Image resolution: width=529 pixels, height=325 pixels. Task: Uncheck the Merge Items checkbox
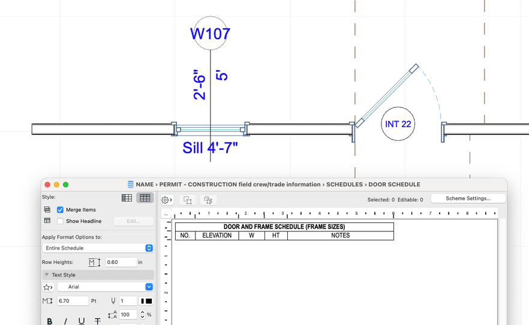[60, 210]
